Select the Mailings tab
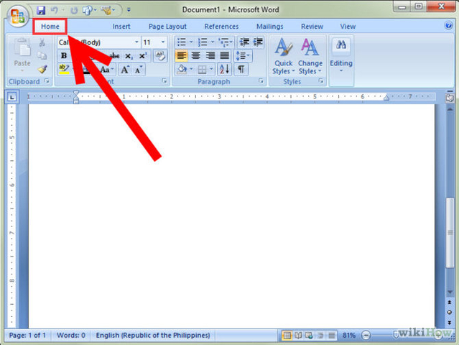Screen dimensions: 459x345 point(269,27)
